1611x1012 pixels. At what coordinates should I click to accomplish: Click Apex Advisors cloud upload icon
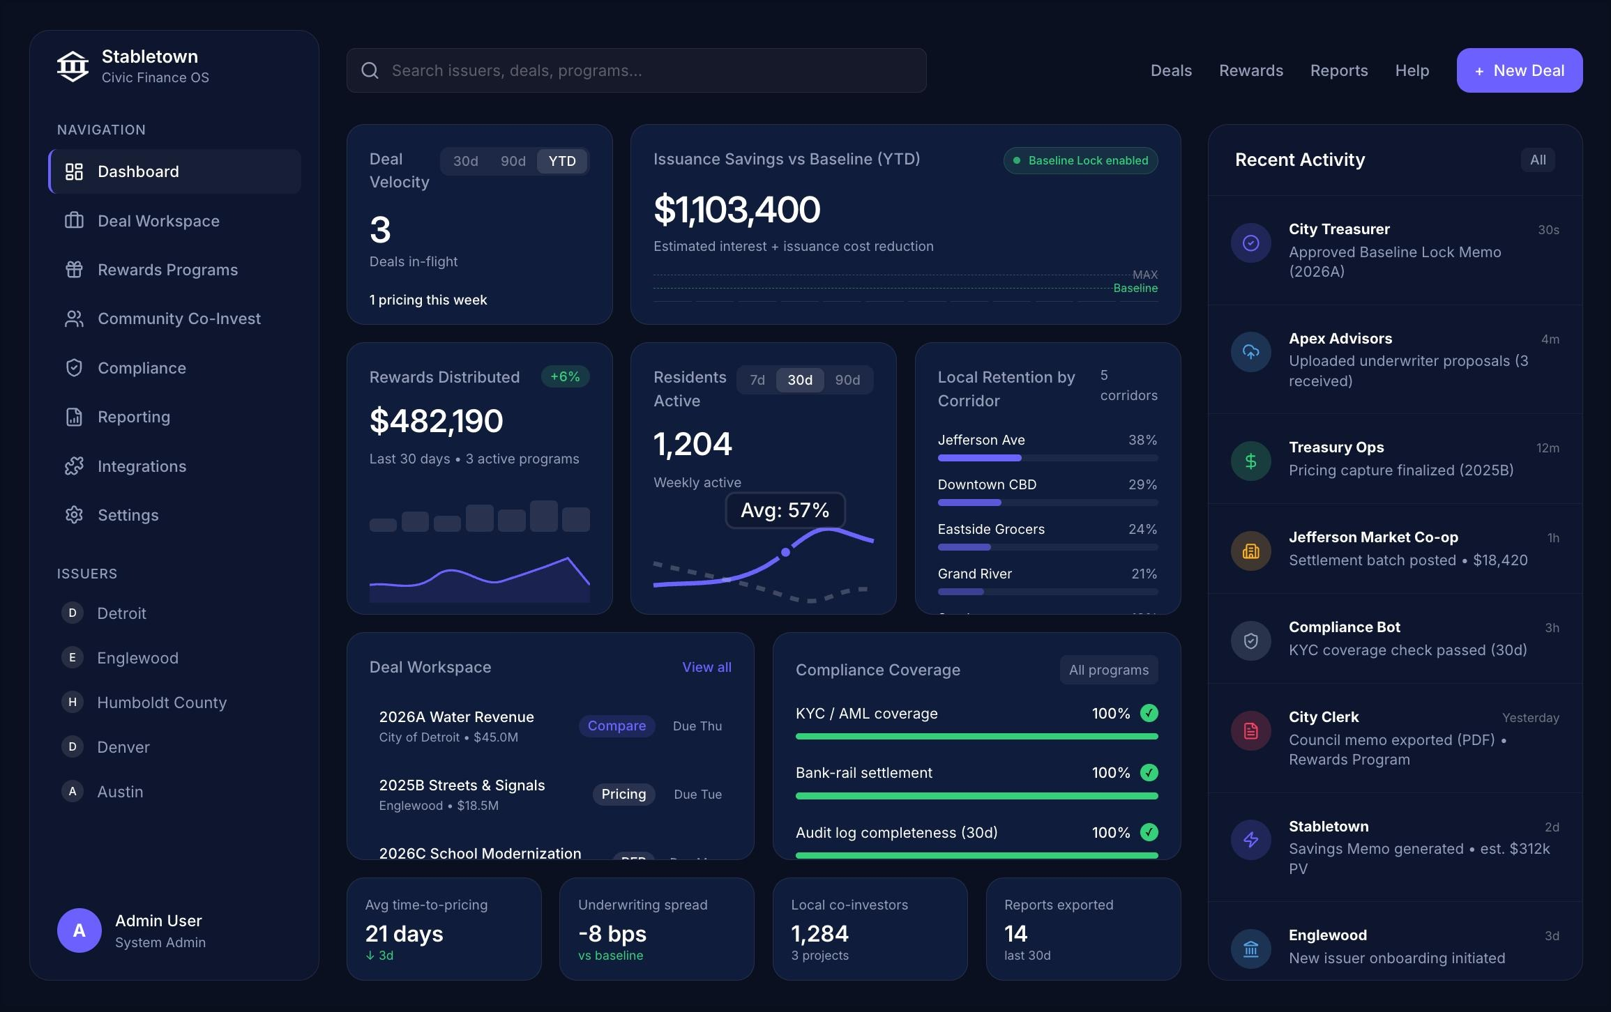[1250, 352]
